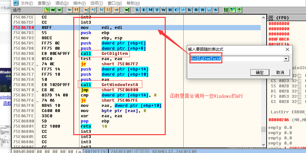Click the green Go to address icon
Image resolution: width=306 pixels, height=153 pixels.
[127, 10]
